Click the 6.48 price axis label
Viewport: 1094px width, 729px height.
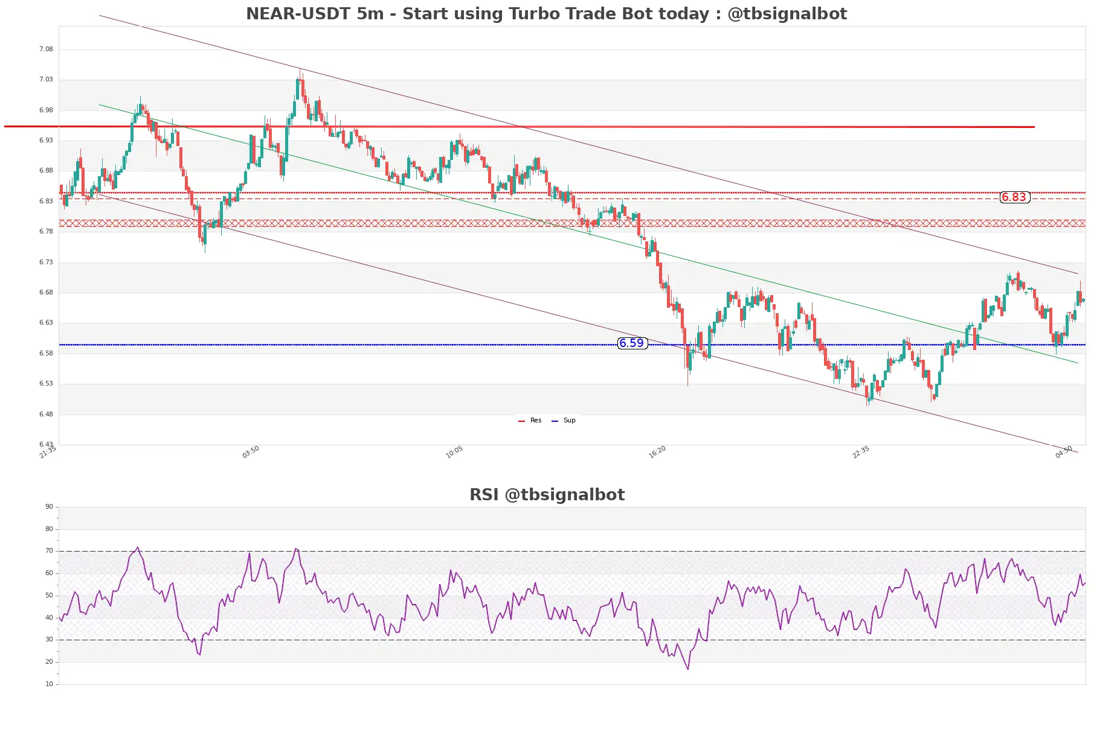(x=46, y=415)
